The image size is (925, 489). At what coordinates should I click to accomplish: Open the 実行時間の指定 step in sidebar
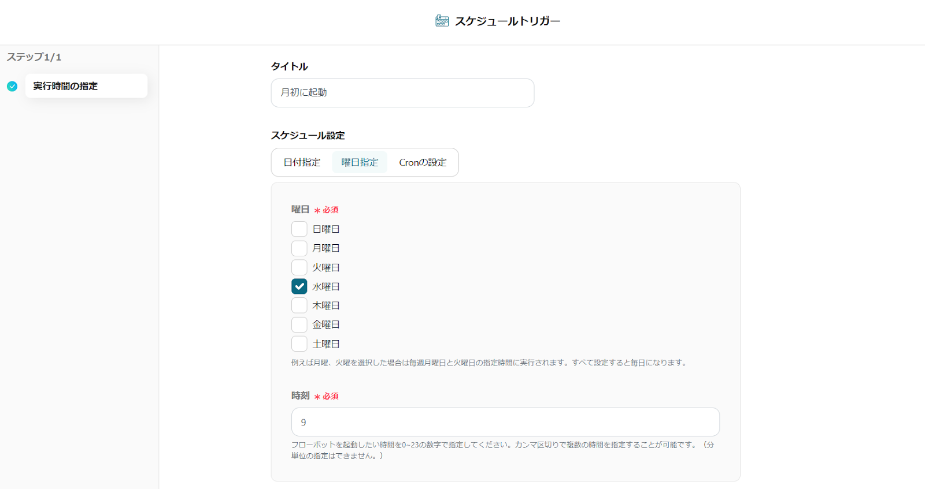86,86
